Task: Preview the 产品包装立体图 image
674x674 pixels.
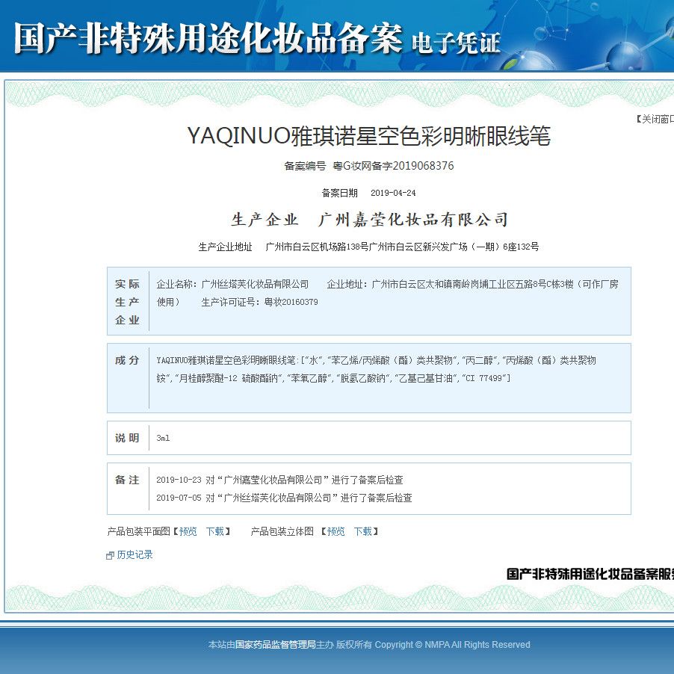Action: (336, 532)
